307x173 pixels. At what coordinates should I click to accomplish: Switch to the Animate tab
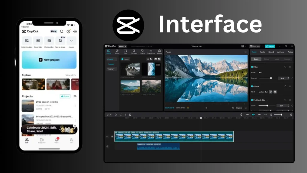281,52
